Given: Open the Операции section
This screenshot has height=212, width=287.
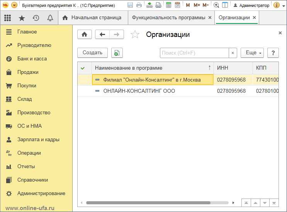Looking at the screenshot, I should [29, 153].
